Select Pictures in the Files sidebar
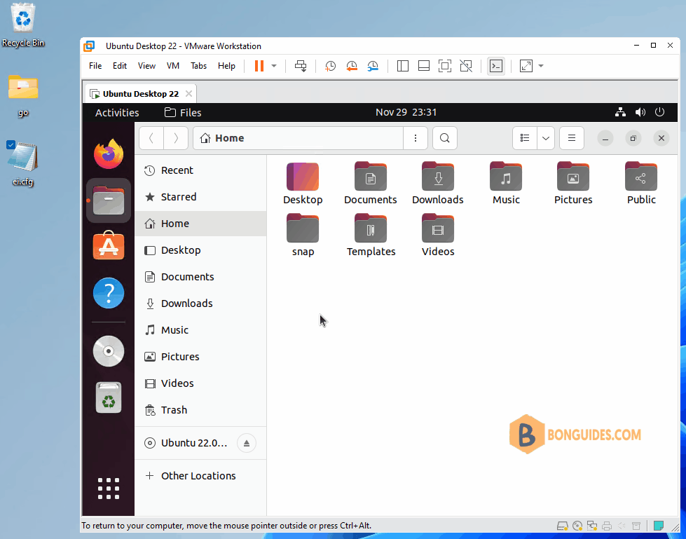The width and height of the screenshot is (686, 539). click(200, 357)
